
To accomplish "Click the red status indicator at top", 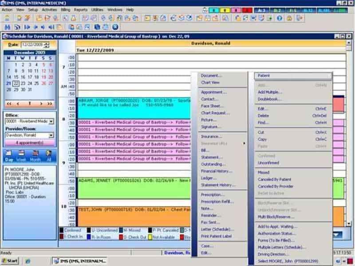I will (x=247, y=10).
